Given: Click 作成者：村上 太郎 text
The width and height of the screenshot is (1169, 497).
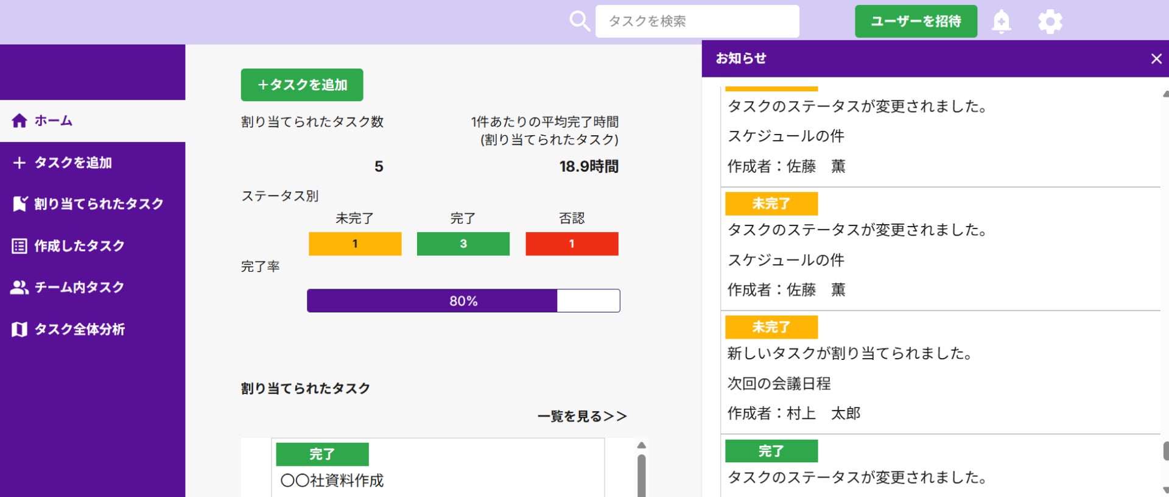Looking at the screenshot, I should point(794,414).
